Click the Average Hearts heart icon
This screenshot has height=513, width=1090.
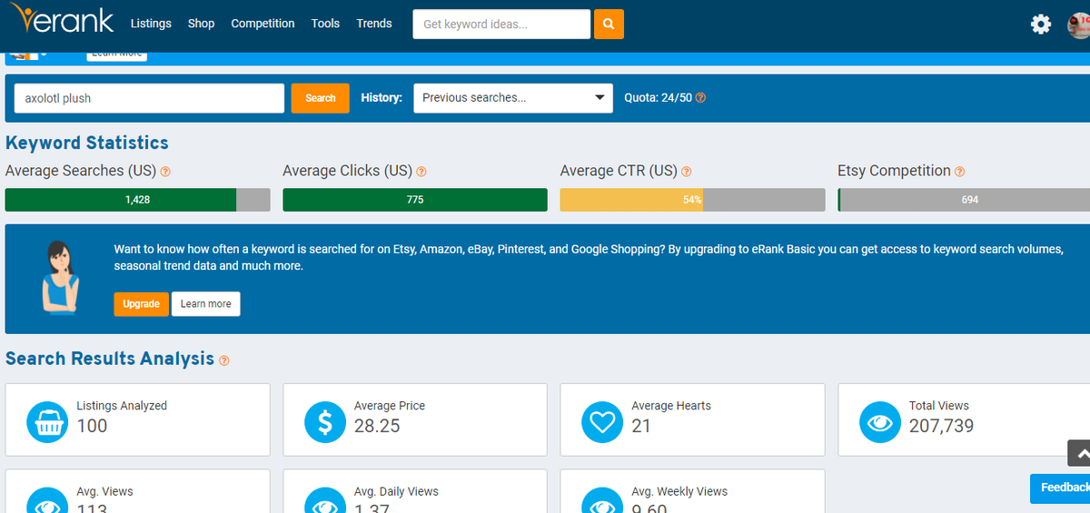(x=603, y=422)
